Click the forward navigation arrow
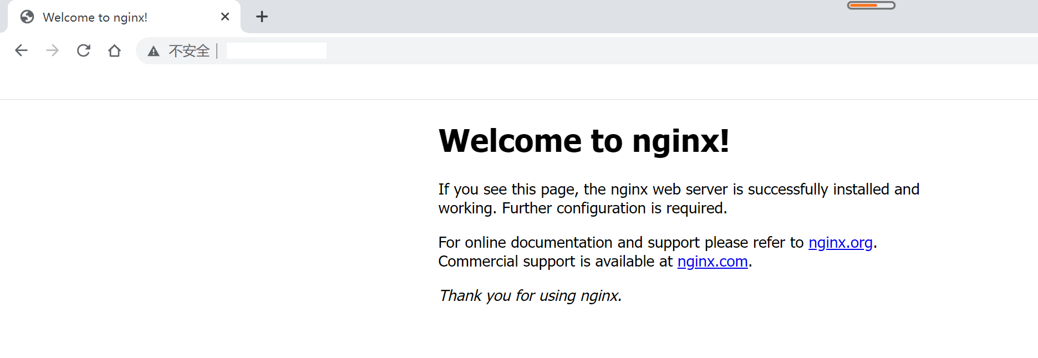Screen dimensions: 1038x358 click(52, 50)
